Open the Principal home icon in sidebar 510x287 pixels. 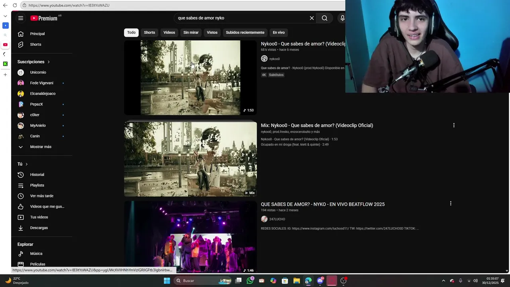click(21, 34)
